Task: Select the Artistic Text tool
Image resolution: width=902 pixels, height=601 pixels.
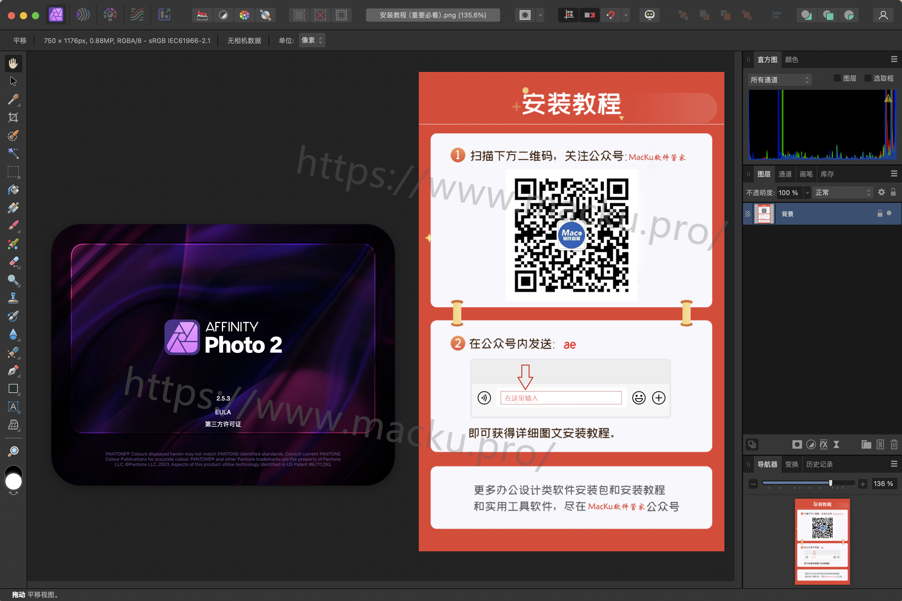Action: (14, 407)
